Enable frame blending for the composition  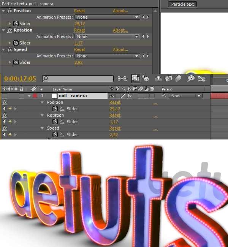pyautogui.click(x=168, y=78)
